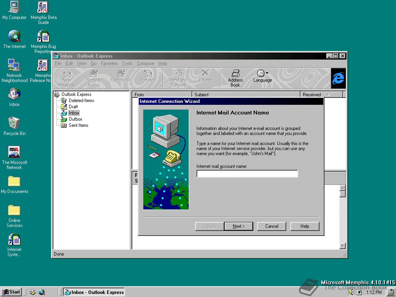Click Reply to Author toolbar button

point(94,79)
